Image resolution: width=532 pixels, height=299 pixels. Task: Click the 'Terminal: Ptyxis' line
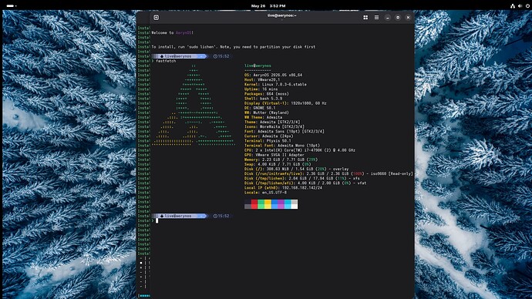tap(268, 141)
